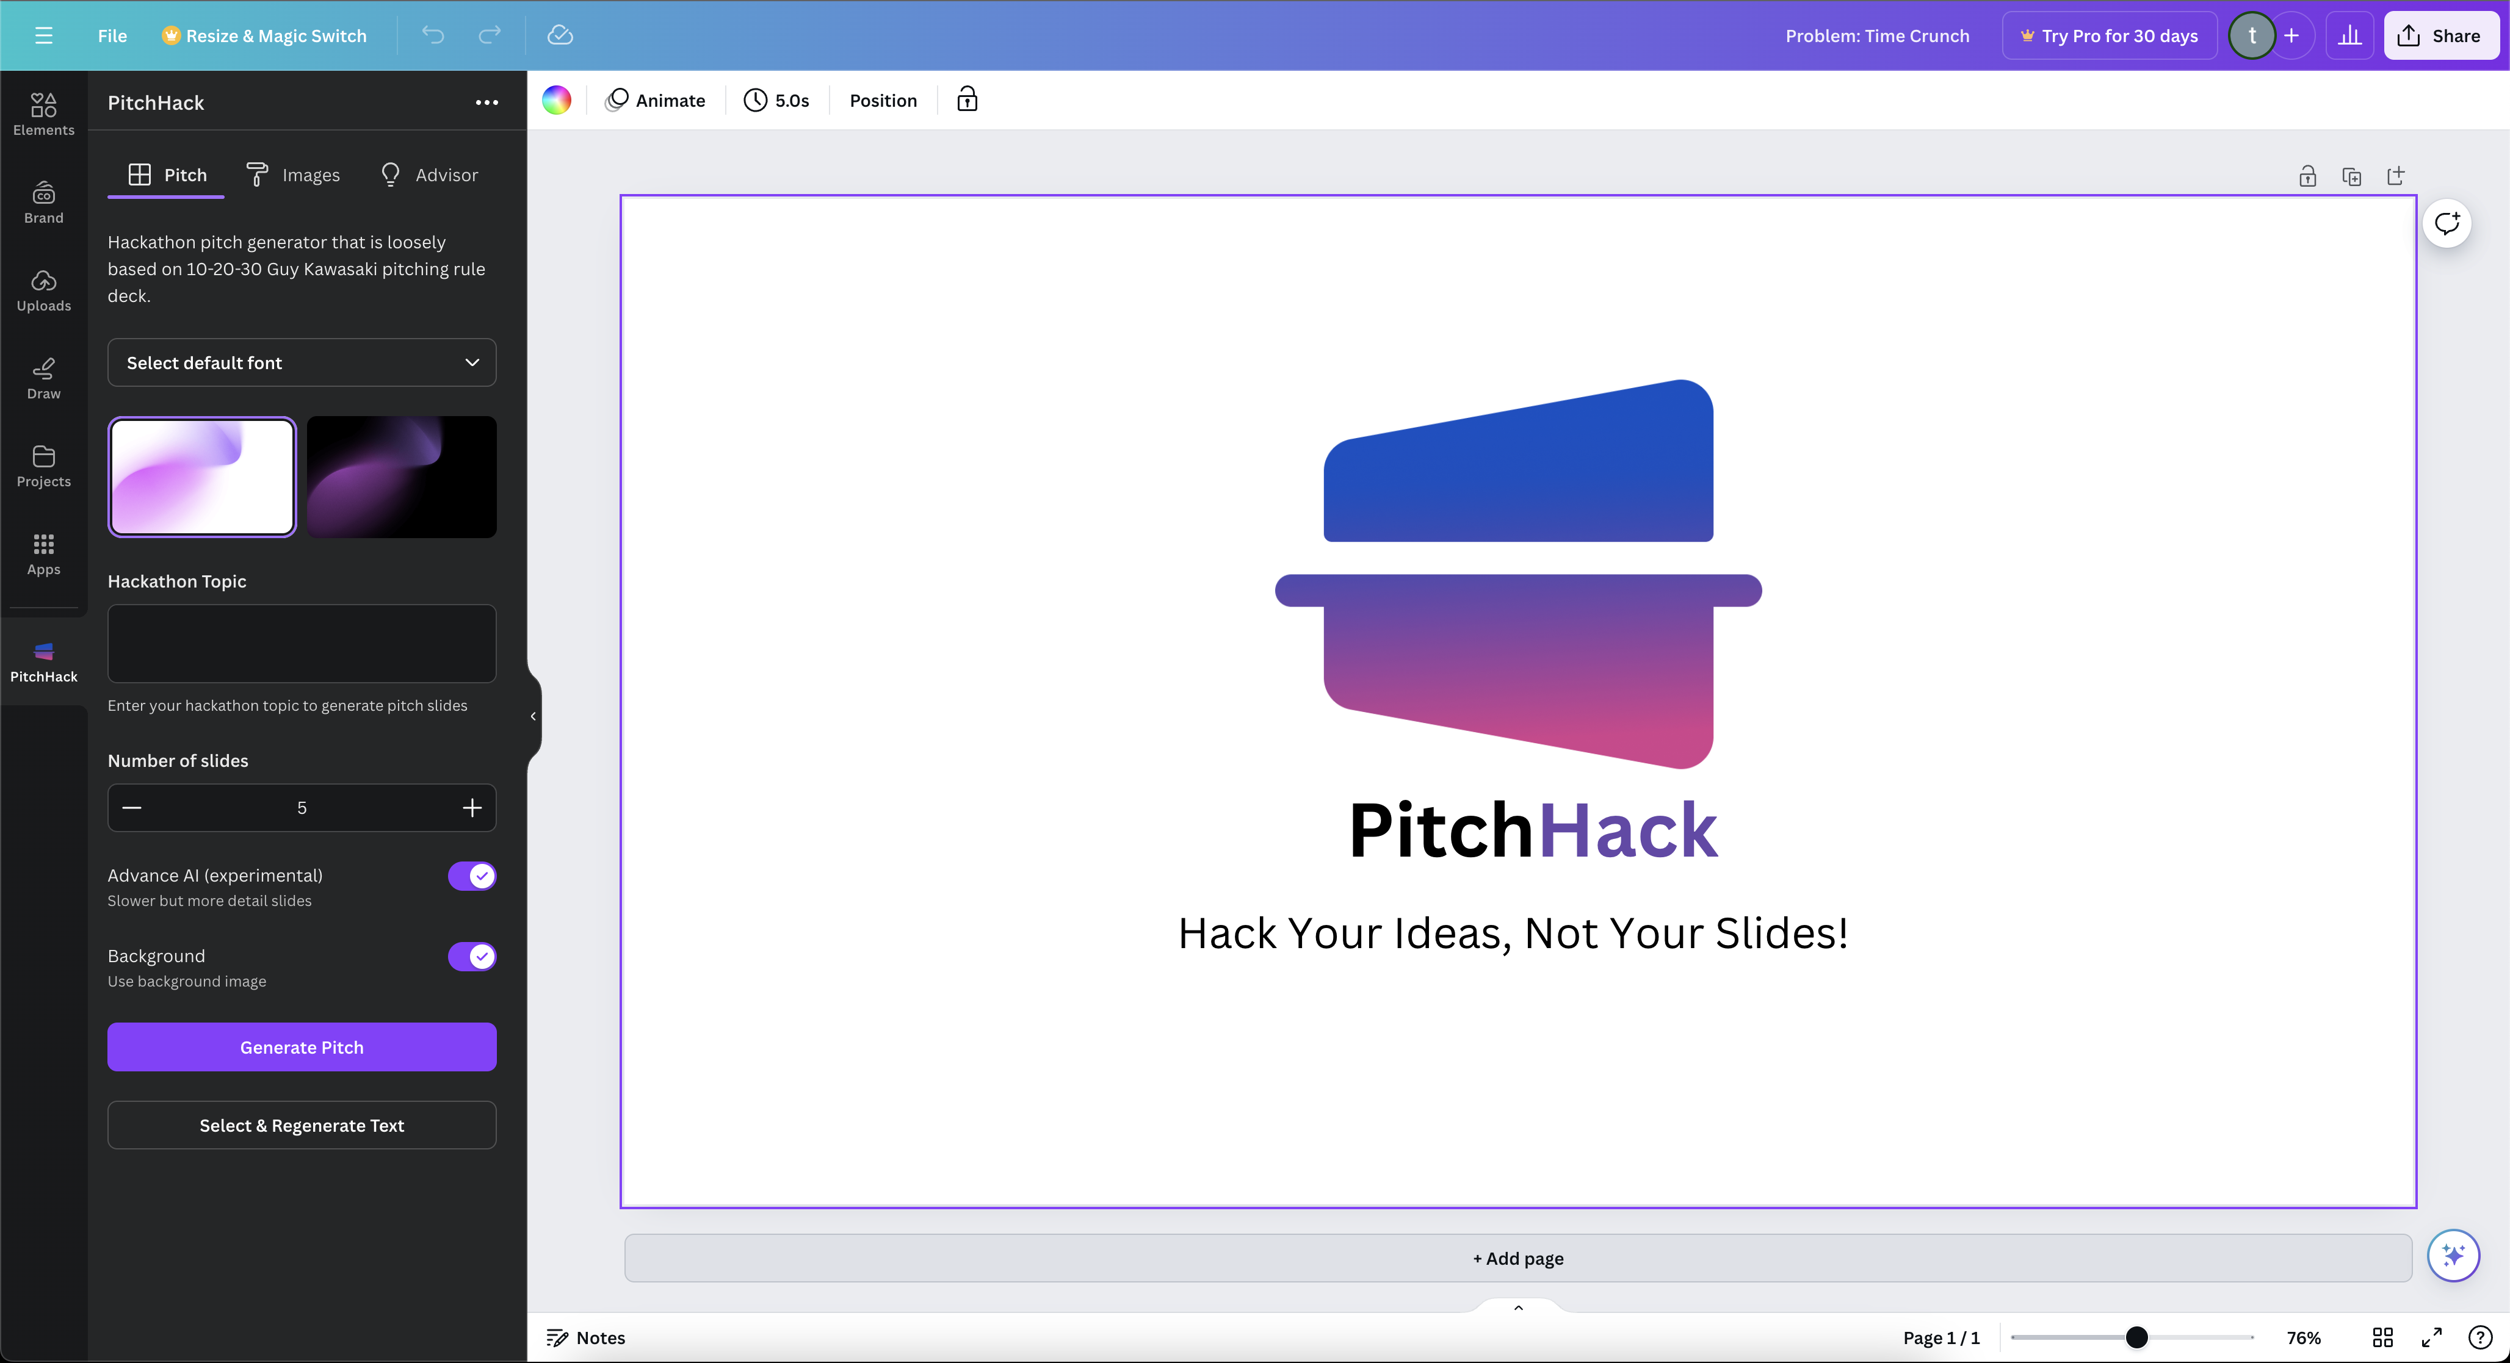The height and width of the screenshot is (1363, 2510).
Task: Open the Elements sidebar panel
Action: [x=43, y=113]
